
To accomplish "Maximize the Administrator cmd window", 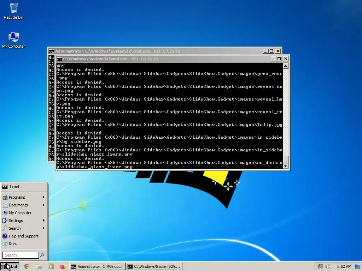I will coord(271,51).
